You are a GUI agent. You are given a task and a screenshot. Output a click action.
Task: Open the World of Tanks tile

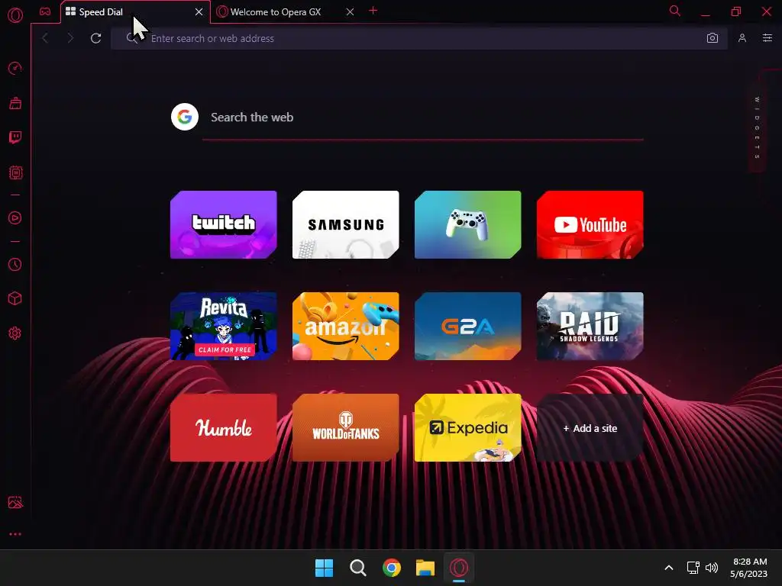tap(346, 428)
